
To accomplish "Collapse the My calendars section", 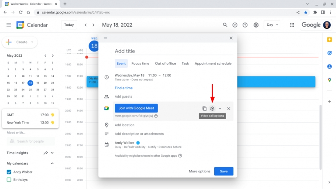I will tap(52, 163).
